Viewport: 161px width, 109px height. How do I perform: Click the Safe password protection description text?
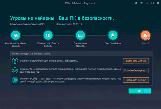(x=70, y=80)
